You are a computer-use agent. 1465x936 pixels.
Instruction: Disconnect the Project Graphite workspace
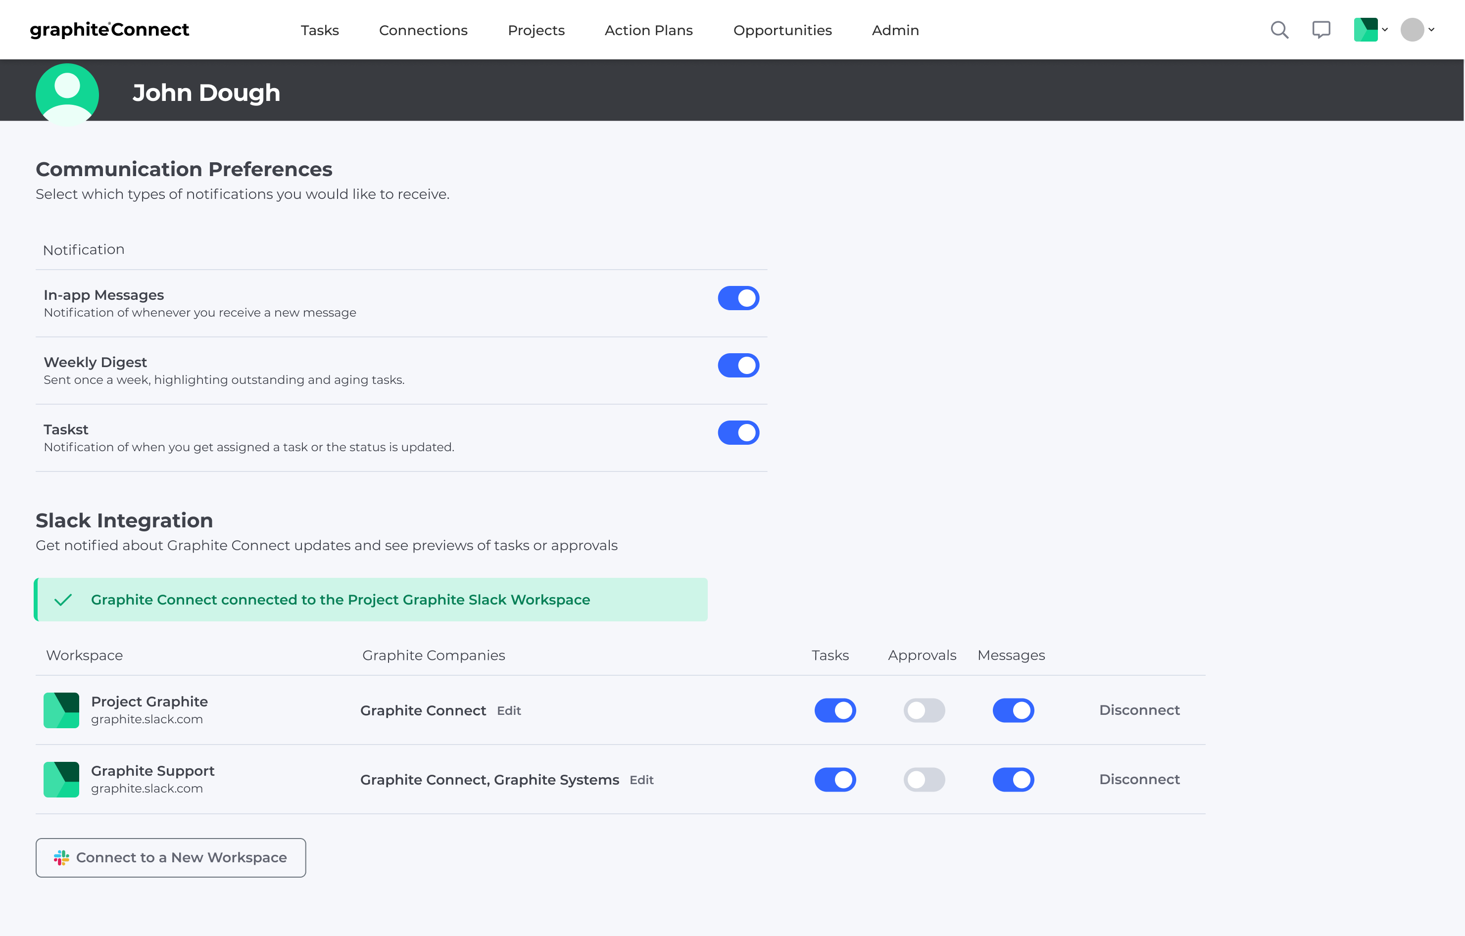(x=1139, y=710)
